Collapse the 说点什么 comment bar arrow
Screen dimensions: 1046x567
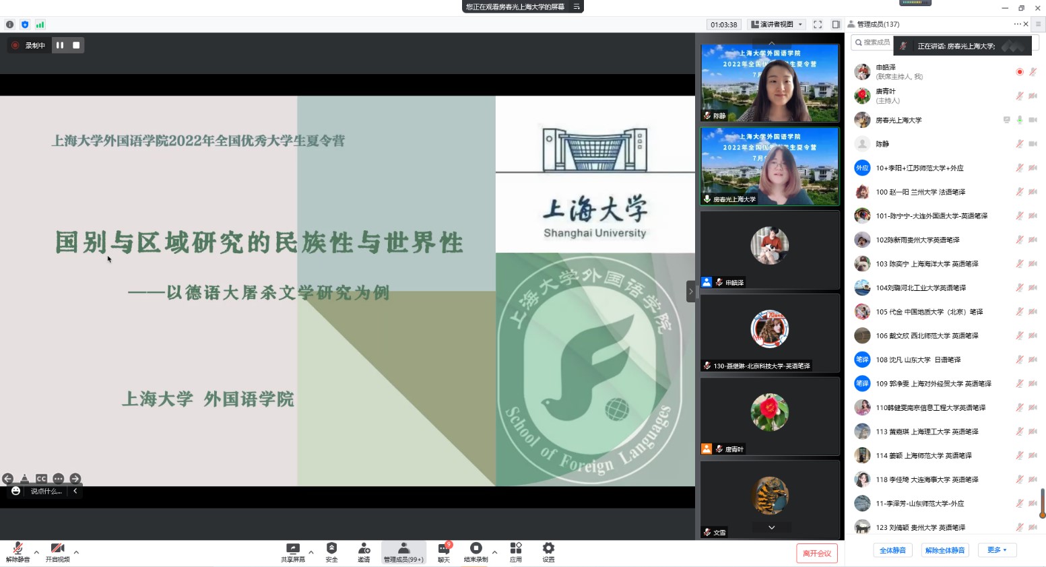[x=75, y=491]
